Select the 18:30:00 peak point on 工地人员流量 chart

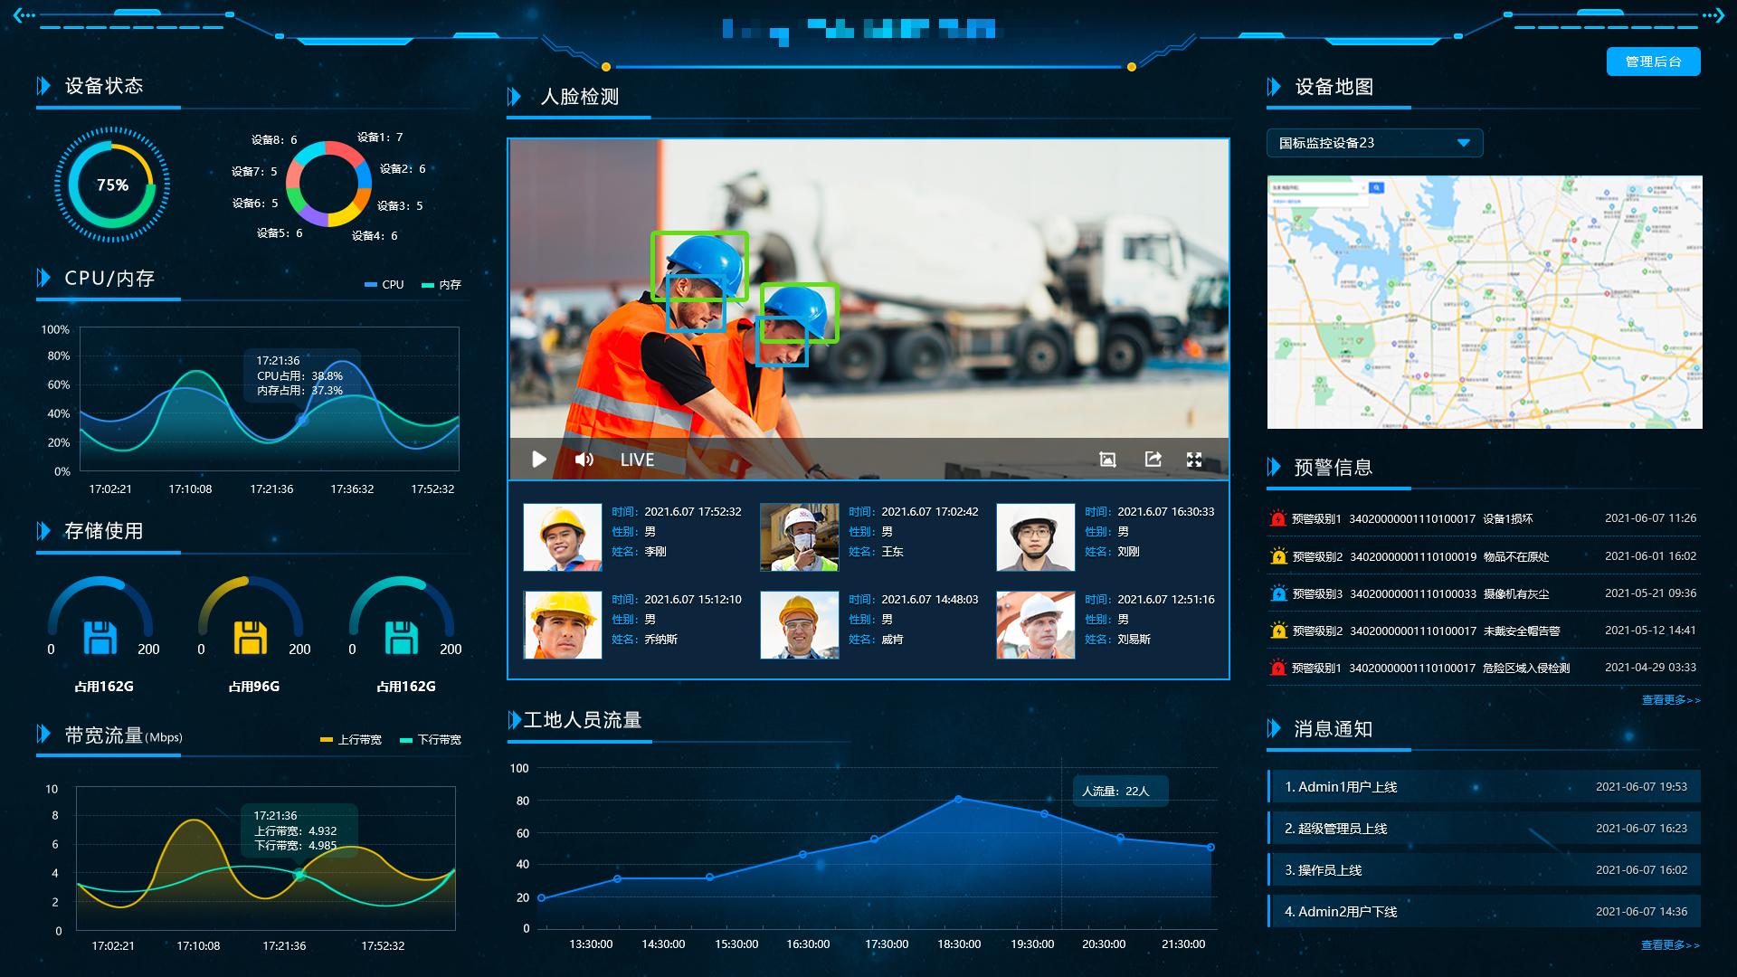point(959,799)
